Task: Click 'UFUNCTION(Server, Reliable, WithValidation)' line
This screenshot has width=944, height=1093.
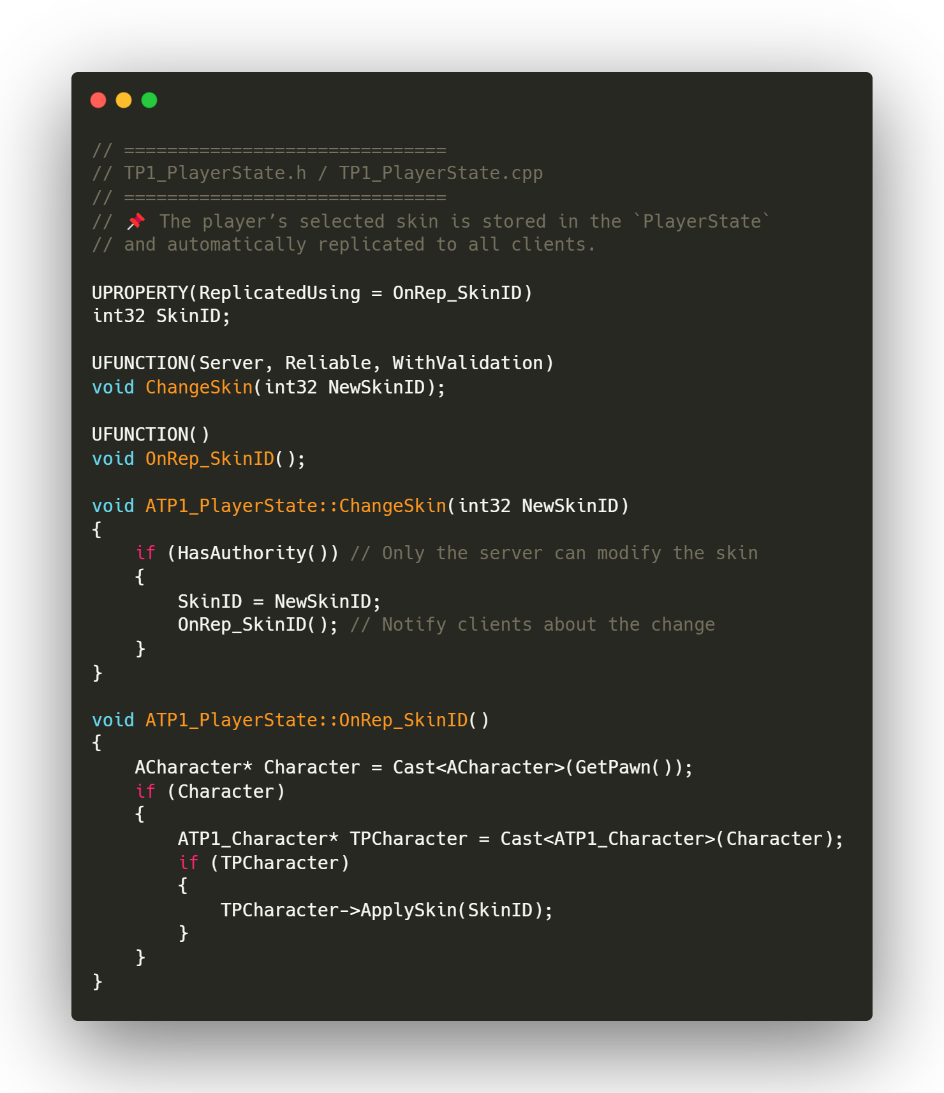Action: pos(323,363)
